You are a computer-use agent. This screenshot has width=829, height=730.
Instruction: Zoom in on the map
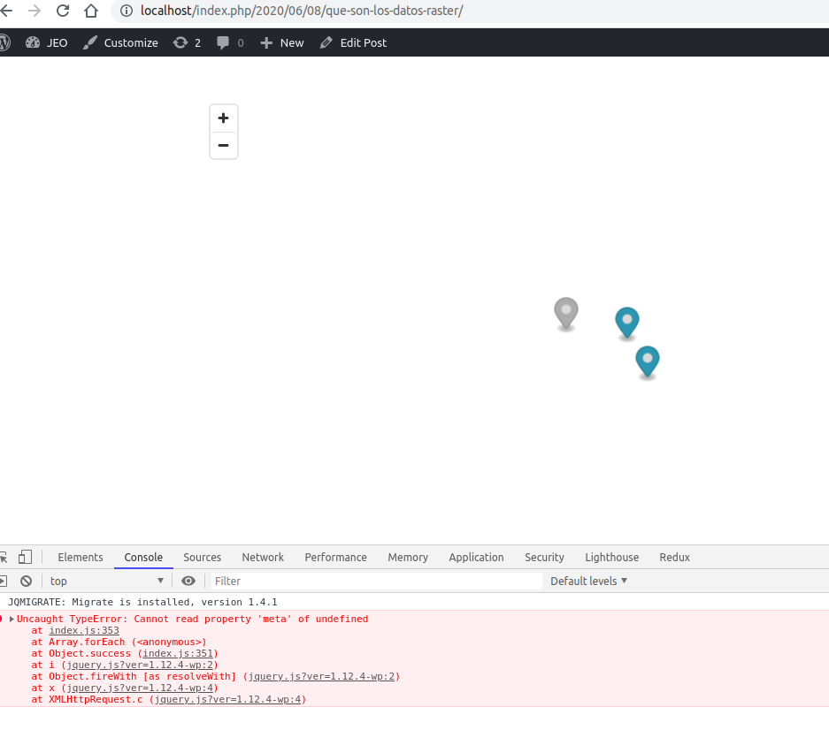(x=224, y=118)
